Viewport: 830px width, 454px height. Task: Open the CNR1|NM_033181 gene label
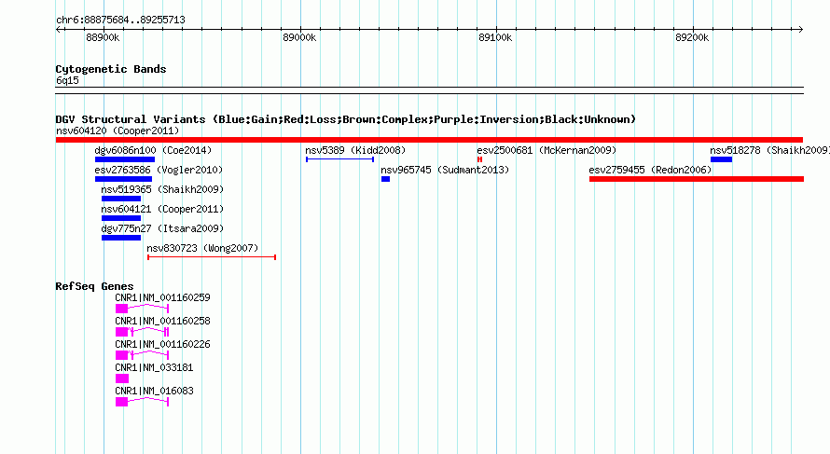pos(154,367)
